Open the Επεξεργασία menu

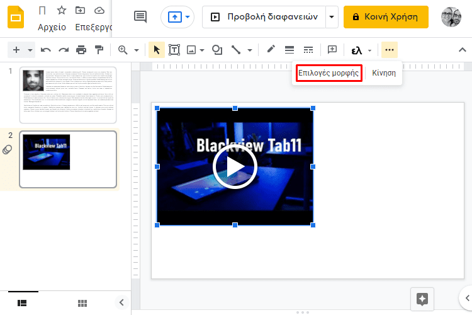tap(93, 27)
